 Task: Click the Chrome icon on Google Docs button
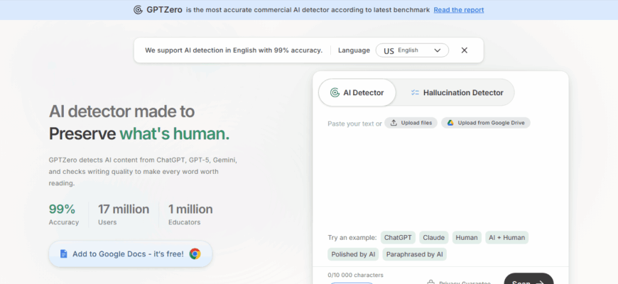[195, 254]
